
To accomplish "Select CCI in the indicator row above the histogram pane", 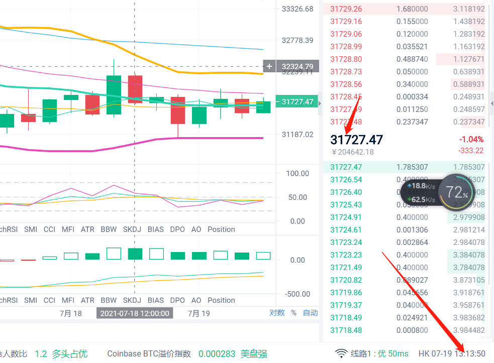I will [x=49, y=229].
